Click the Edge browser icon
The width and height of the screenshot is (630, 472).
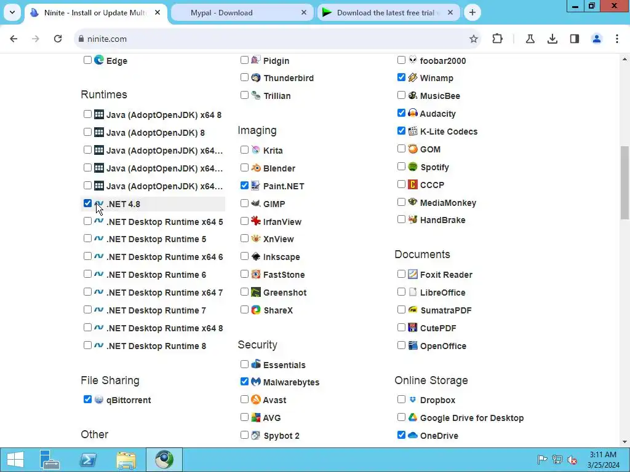99,60
